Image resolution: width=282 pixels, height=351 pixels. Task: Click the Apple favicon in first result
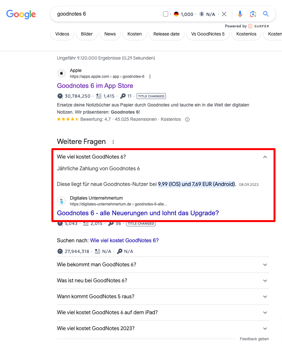(x=61, y=73)
